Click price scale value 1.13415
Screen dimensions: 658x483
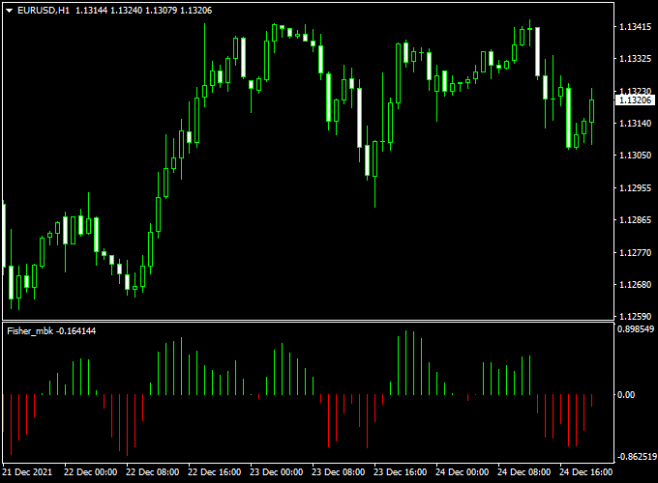[636, 27]
